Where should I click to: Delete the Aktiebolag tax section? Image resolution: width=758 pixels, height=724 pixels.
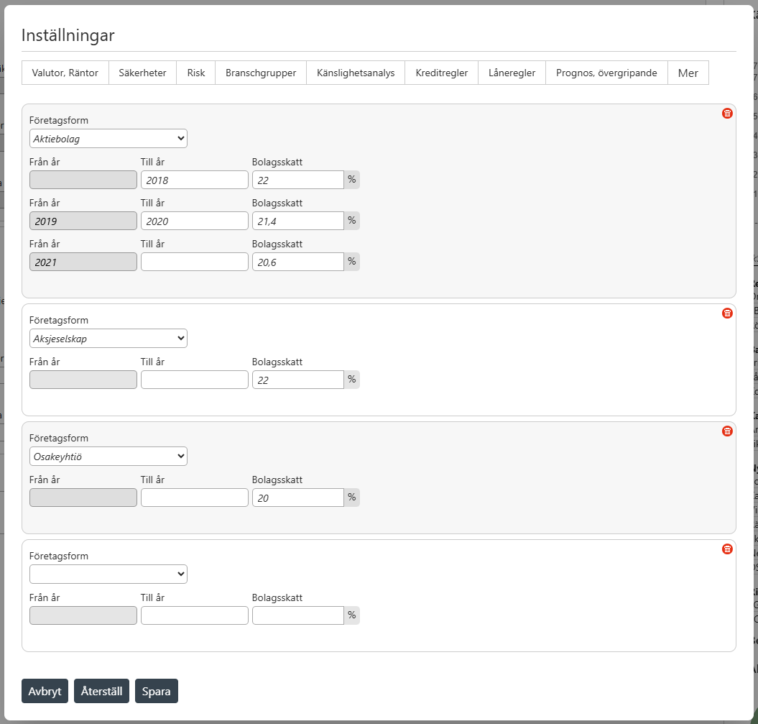coord(727,114)
